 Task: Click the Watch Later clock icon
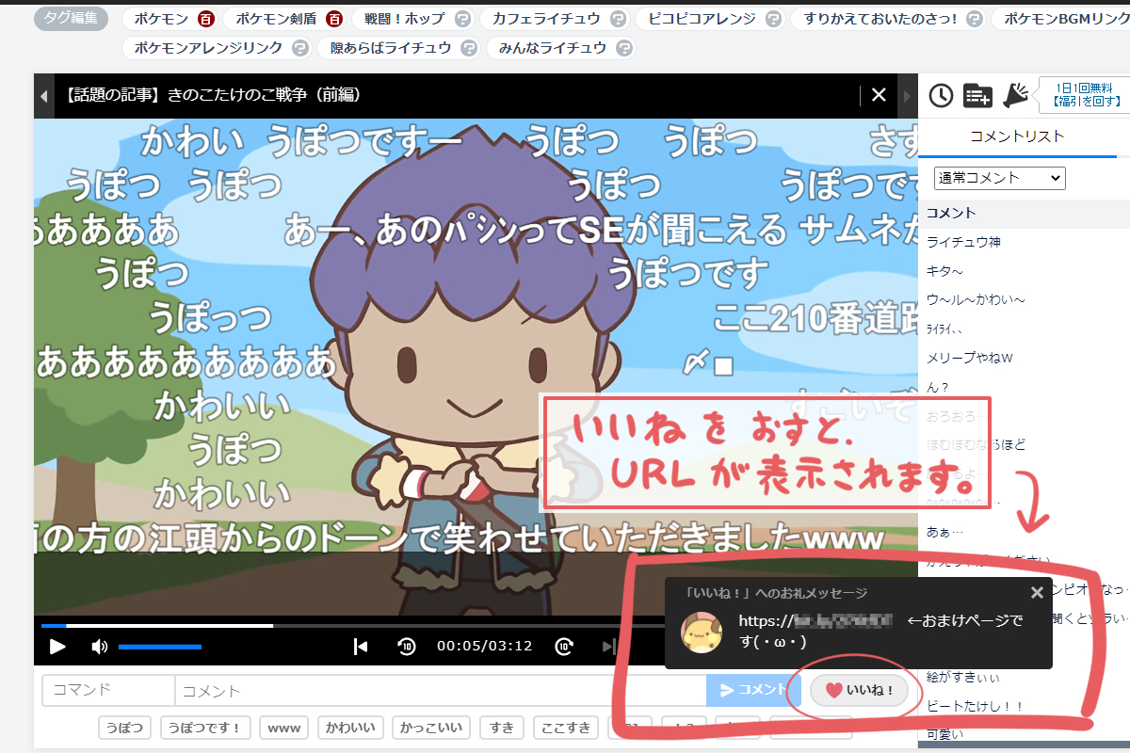click(x=941, y=94)
